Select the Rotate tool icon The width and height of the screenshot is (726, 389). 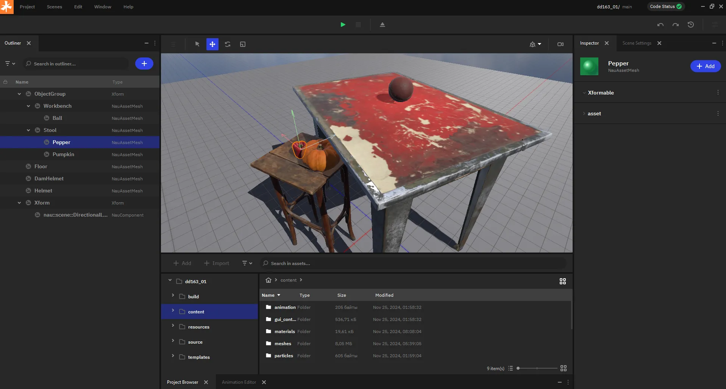coord(228,44)
